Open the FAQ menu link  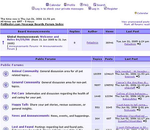[86, 5]
